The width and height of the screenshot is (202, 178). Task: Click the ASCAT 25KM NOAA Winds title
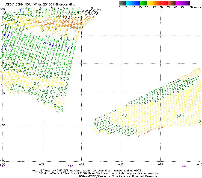40,4
